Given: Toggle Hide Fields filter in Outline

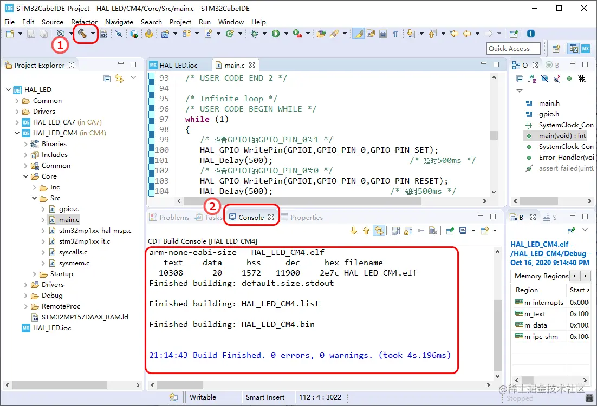Looking at the screenshot, I should click(544, 79).
